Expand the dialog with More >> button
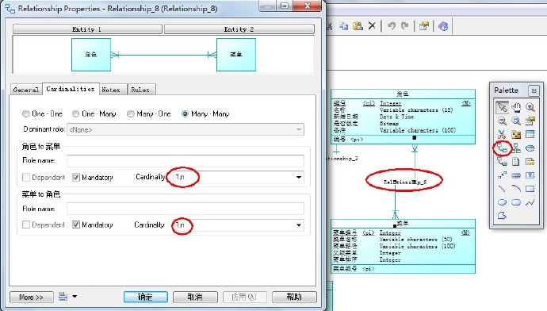This screenshot has width=547, height=311. coord(32,297)
